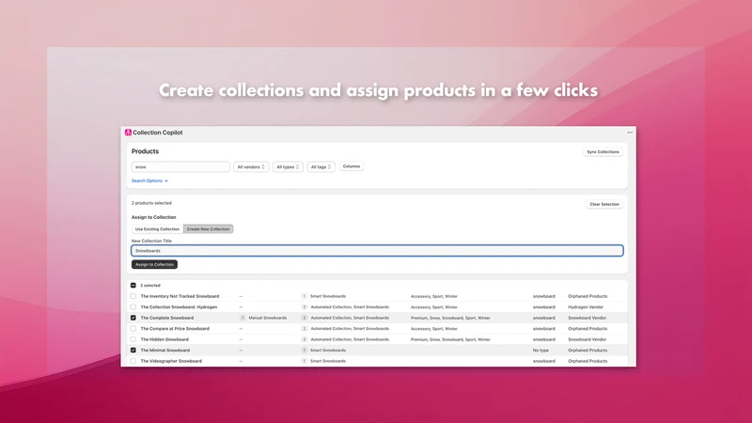Click 'Accessory, Sport, Winter' in Compare at Price row
752x423 pixels.
click(x=434, y=328)
